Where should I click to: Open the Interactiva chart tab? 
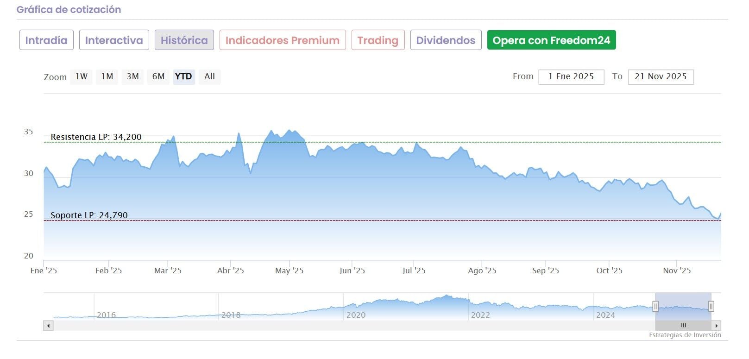pyautogui.click(x=114, y=40)
